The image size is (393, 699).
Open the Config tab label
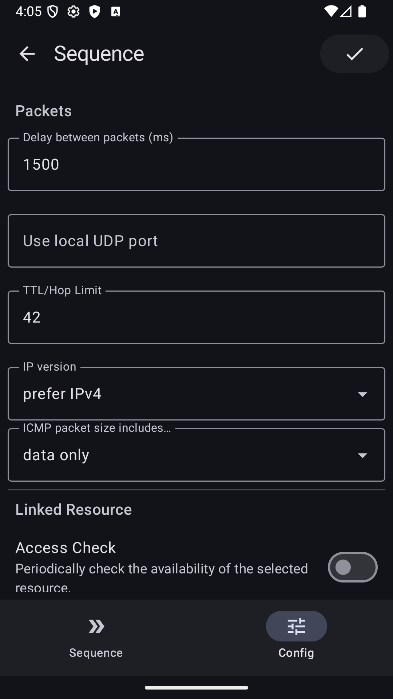point(296,653)
